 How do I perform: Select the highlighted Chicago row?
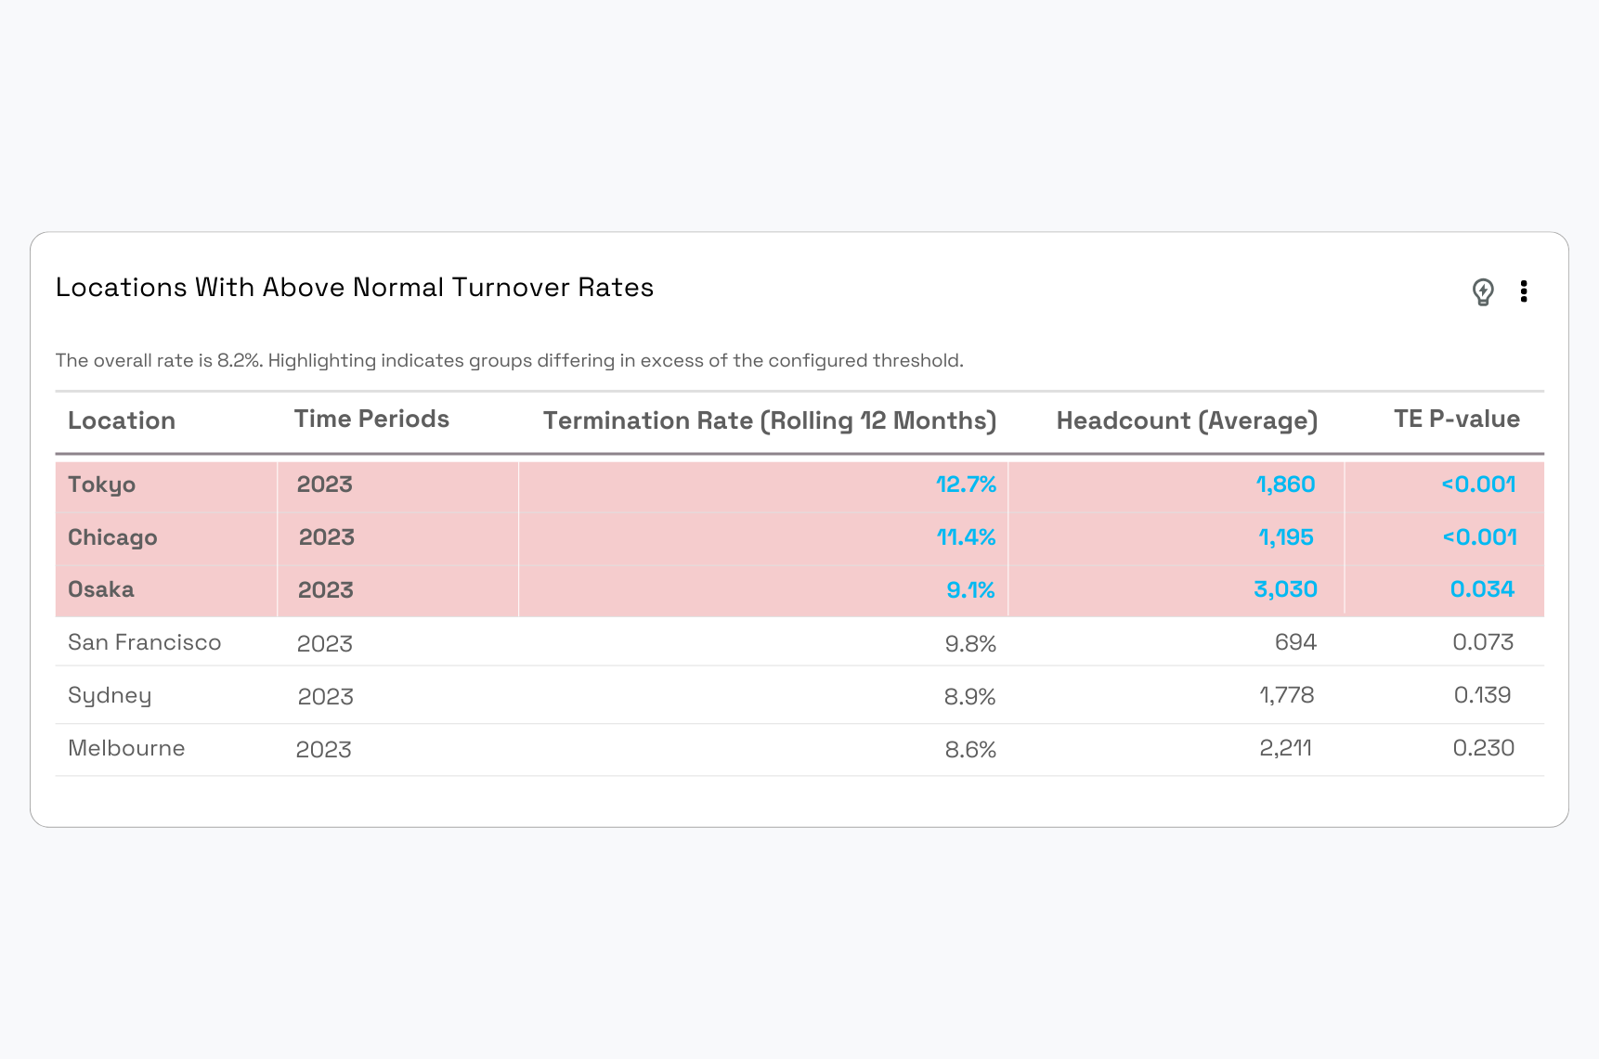pyautogui.click(x=557, y=537)
